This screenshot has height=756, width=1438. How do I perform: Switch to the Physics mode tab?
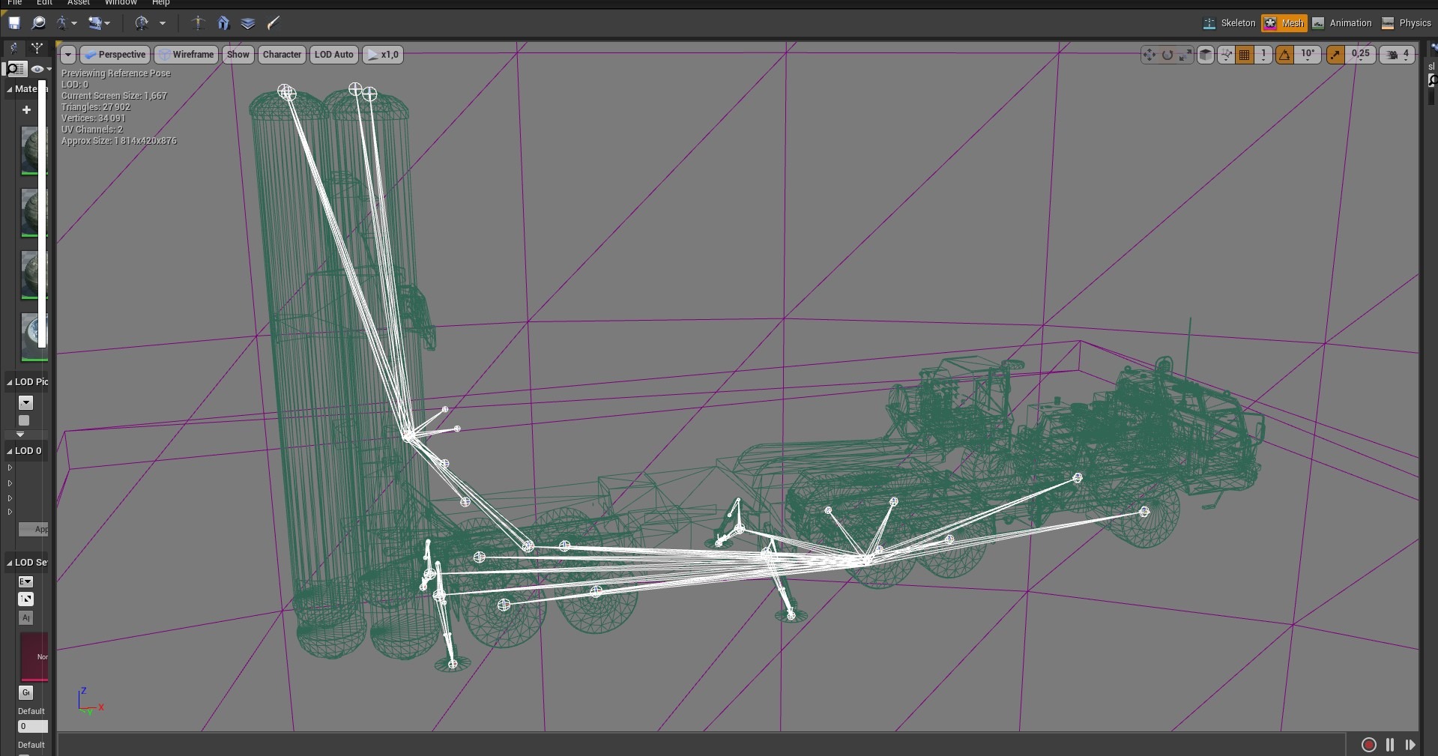1407,23
